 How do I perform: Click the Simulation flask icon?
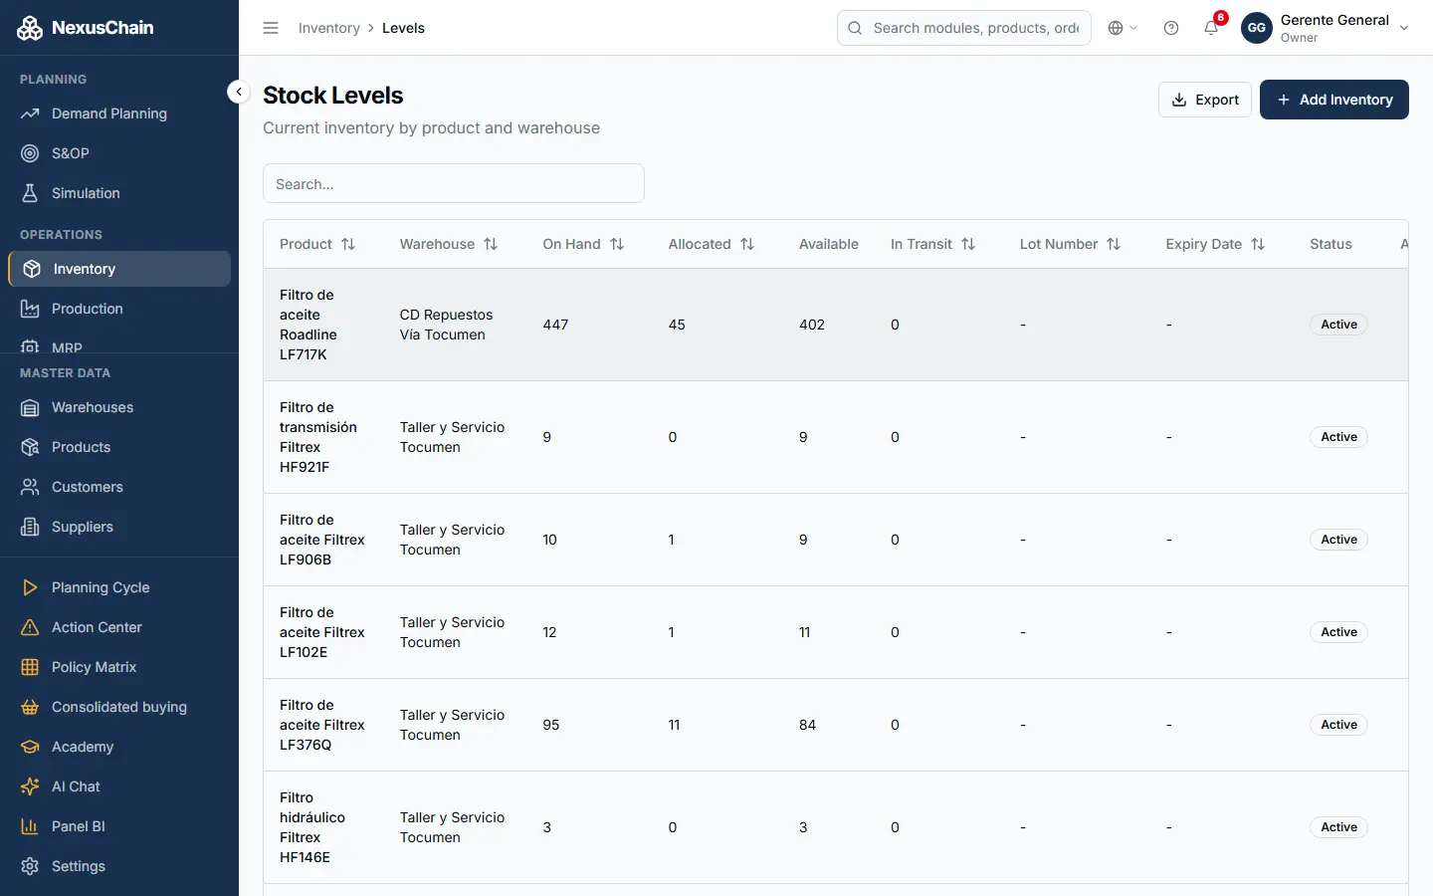(30, 193)
